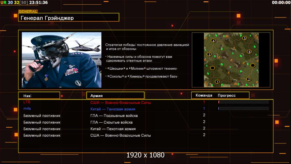Click the 00:00:00 timer display

(x=281, y=2)
